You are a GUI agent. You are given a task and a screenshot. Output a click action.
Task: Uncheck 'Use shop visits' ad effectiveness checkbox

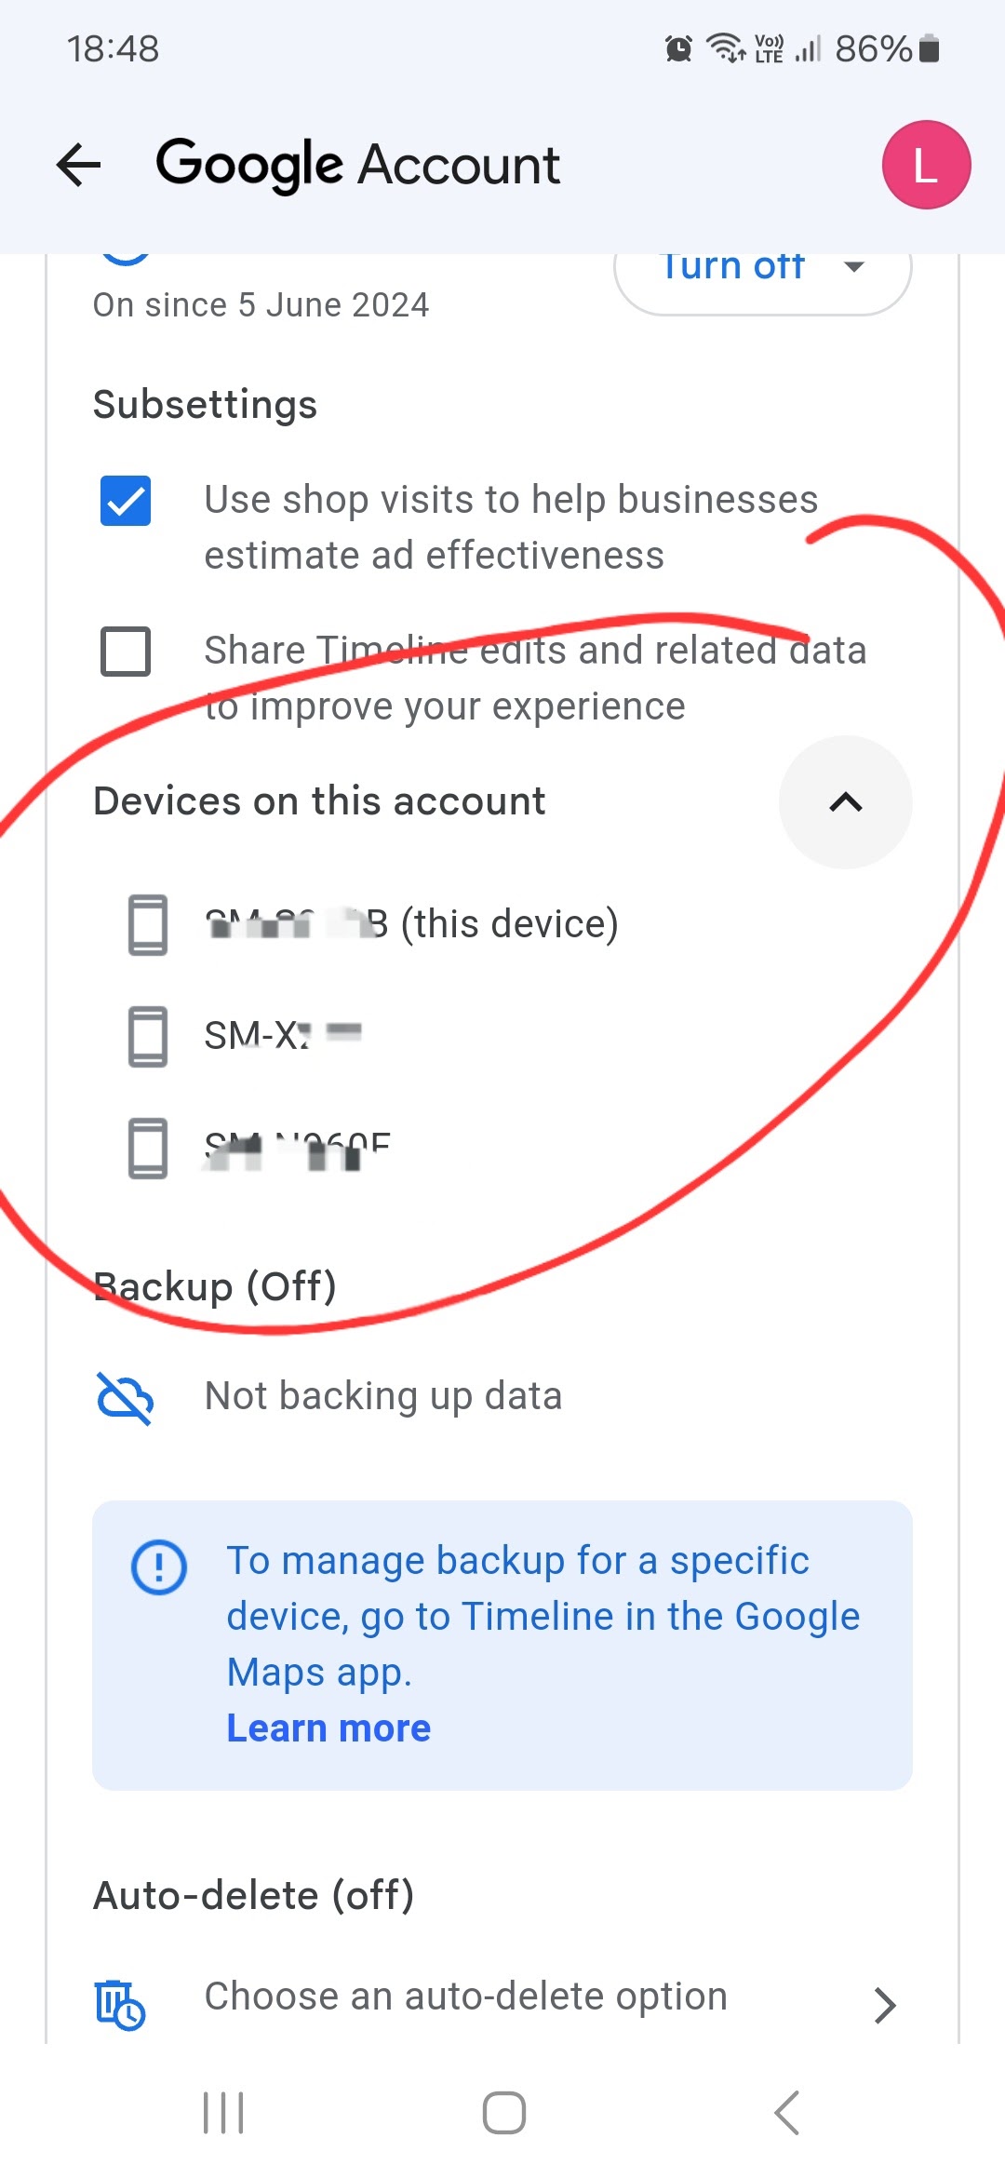(126, 501)
